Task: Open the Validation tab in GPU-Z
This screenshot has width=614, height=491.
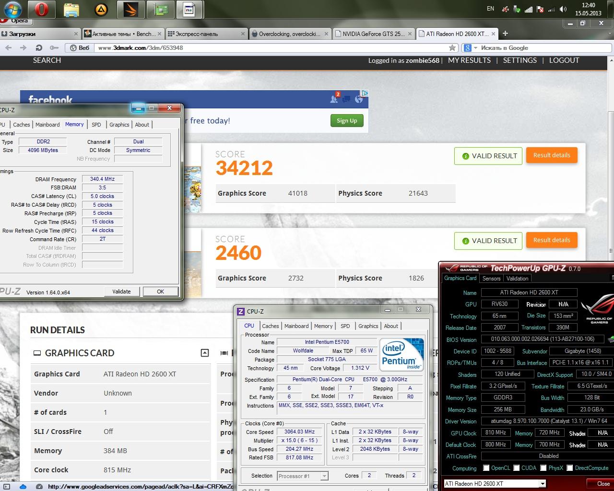Action: pos(517,279)
